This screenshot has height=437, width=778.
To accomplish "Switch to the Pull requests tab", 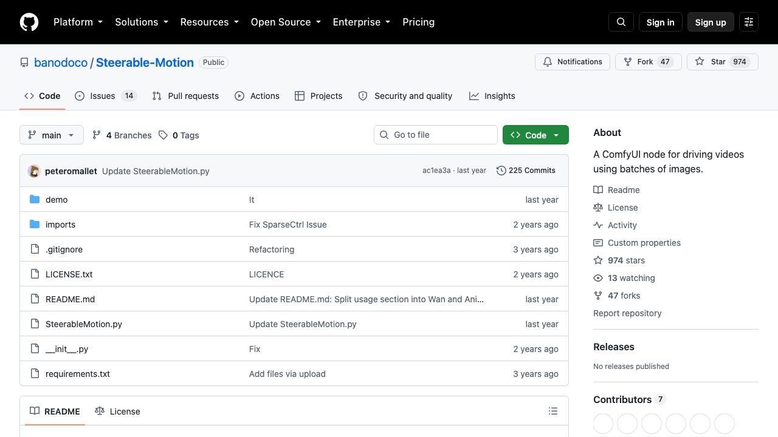I will 185,96.
